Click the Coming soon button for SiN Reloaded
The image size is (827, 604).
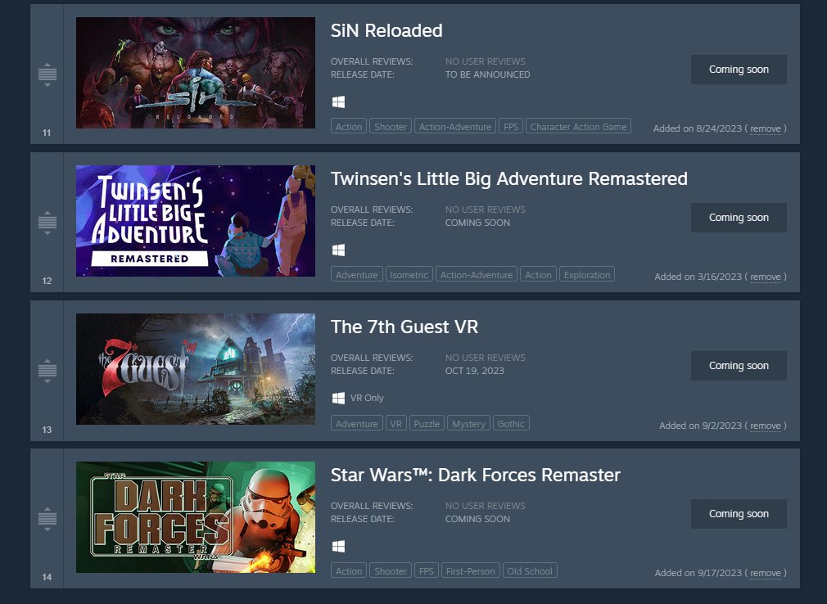739,70
